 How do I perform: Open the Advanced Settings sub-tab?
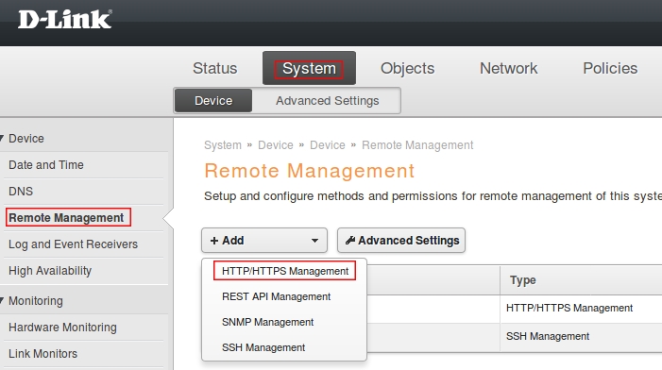click(x=327, y=101)
